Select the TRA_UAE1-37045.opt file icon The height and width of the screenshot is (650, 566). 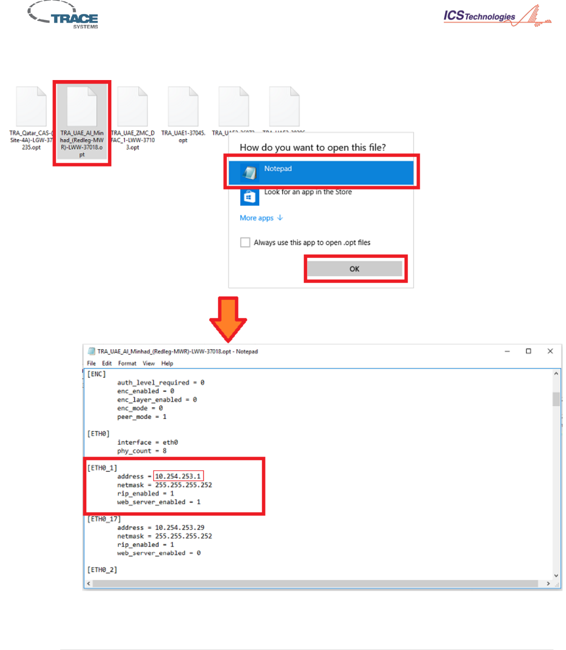[x=183, y=107]
